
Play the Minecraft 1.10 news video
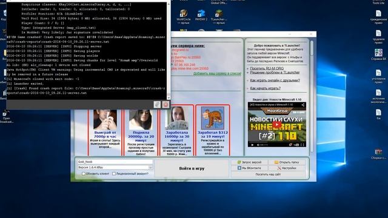coord(277,125)
